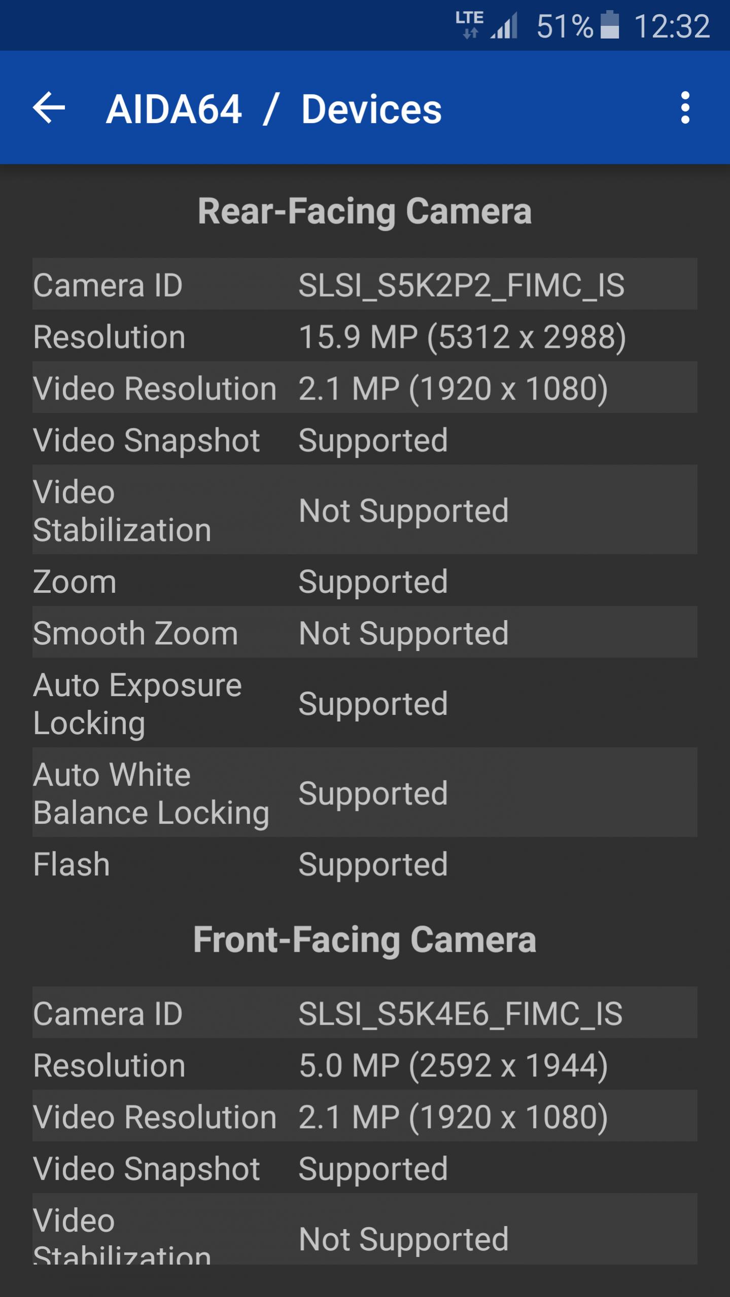Tap the Devices breadcrumb label

tap(371, 109)
